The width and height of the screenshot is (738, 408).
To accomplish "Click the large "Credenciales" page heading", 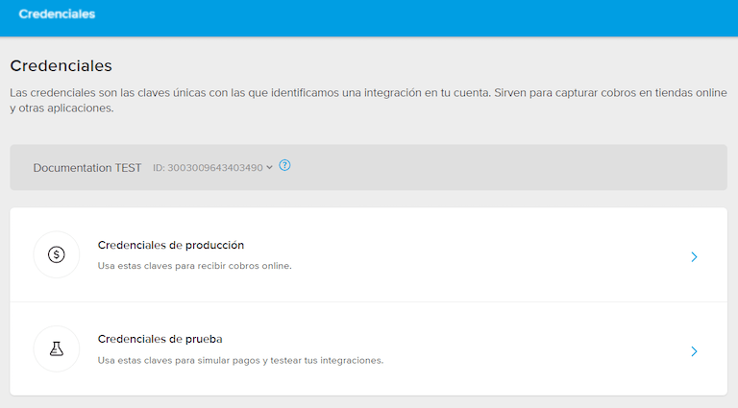I will [x=61, y=66].
